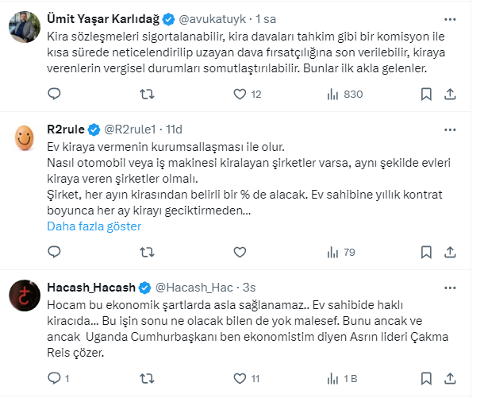Retweet R2rule's tweet

tap(147, 253)
